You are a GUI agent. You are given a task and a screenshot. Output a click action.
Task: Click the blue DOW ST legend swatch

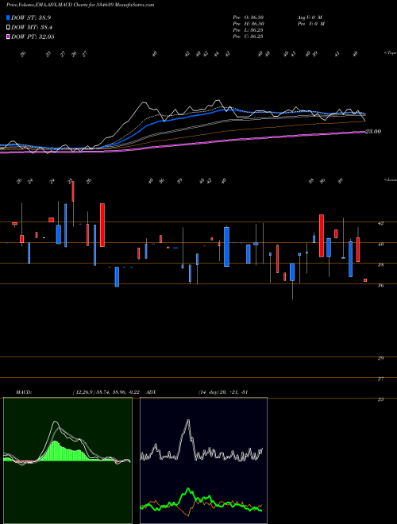tap(9, 18)
